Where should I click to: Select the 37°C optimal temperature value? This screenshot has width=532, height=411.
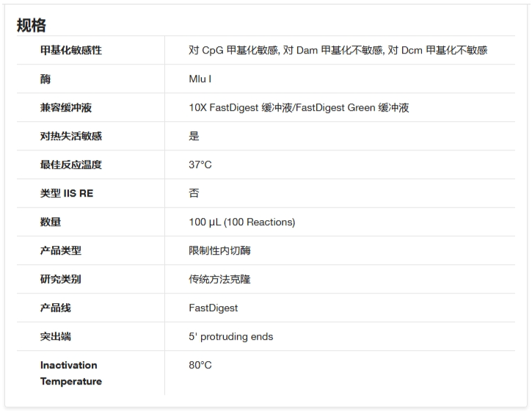point(200,165)
